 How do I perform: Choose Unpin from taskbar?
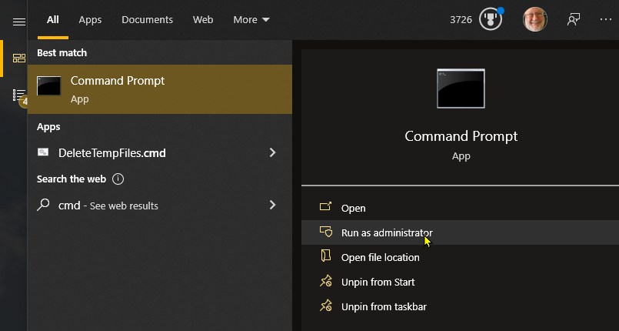(x=460, y=306)
